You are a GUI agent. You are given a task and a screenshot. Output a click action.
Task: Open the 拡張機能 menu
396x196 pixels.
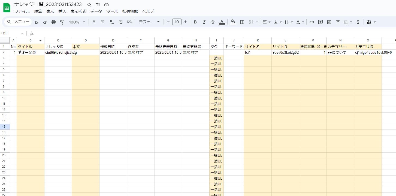(x=130, y=11)
